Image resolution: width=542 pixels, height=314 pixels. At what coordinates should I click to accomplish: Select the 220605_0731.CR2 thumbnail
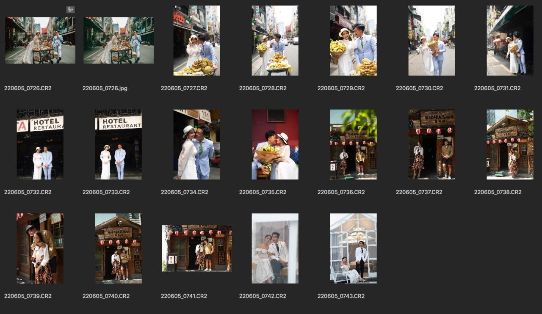510,41
